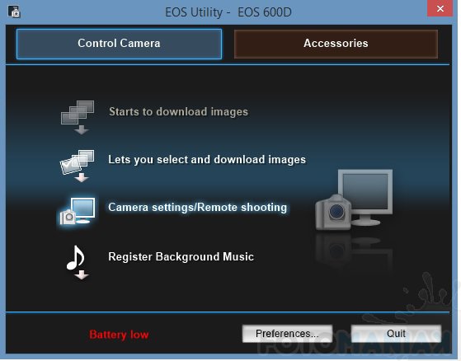Open Camera settings/Remote shooting

pyautogui.click(x=198, y=208)
